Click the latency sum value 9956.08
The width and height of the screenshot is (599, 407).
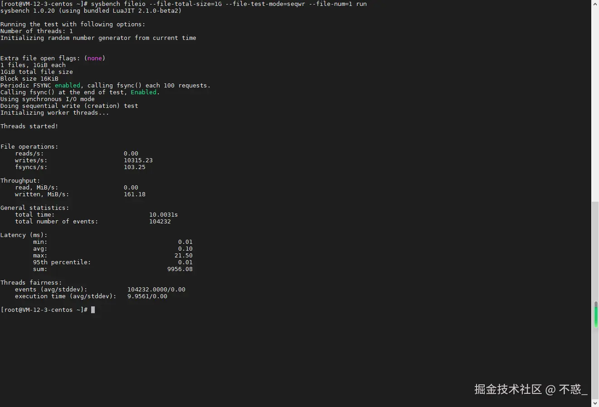point(180,269)
